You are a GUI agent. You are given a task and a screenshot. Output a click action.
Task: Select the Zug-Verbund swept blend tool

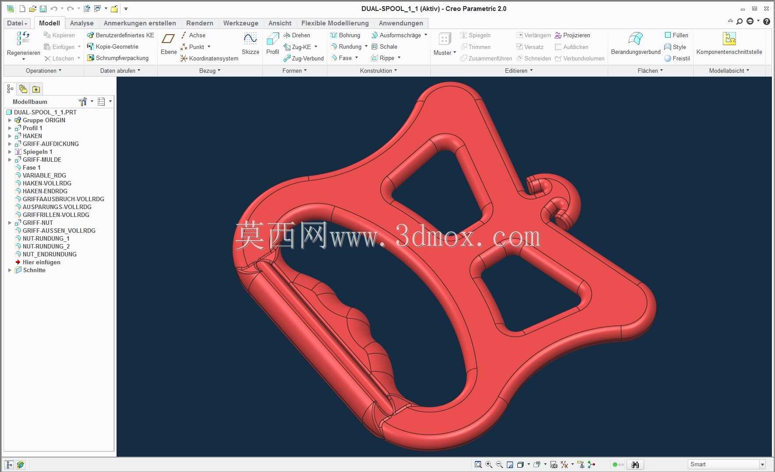click(x=304, y=58)
